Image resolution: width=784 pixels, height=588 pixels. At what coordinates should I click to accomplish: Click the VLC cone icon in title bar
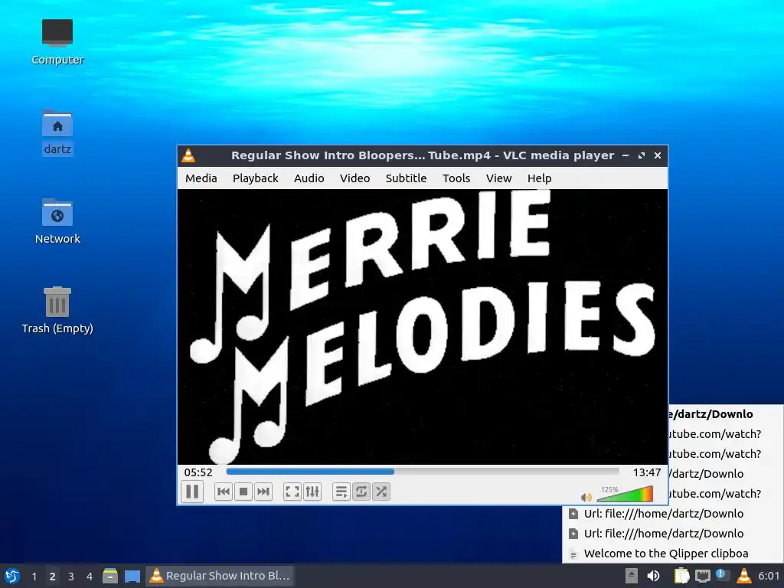188,155
